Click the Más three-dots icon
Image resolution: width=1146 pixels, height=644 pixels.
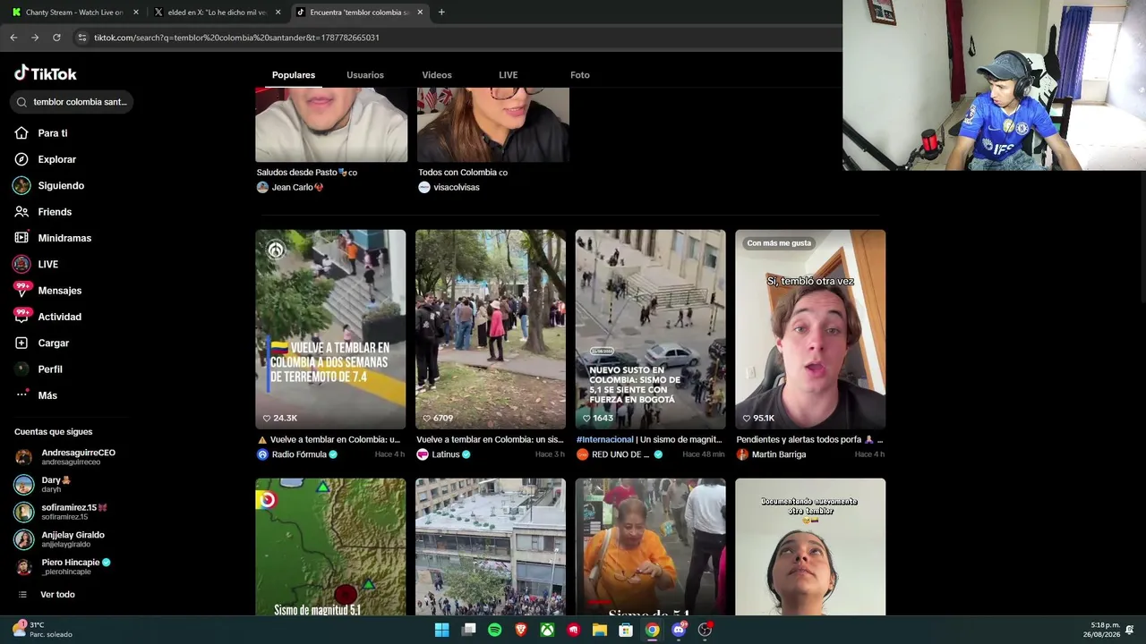21,395
